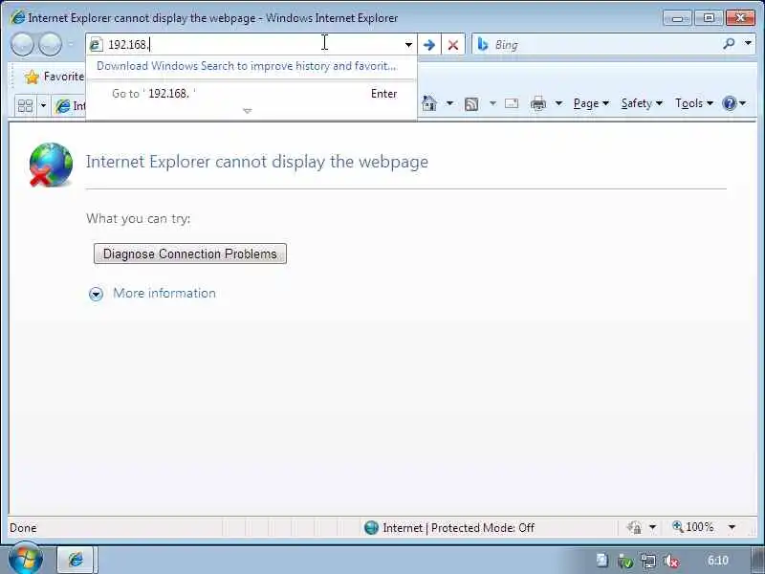Click Diagnose Connection Problems button
This screenshot has height=574, width=765.
pyautogui.click(x=189, y=254)
